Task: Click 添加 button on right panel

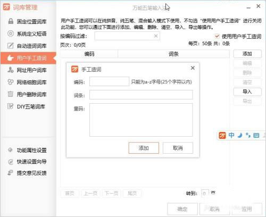Action: (x=247, y=54)
